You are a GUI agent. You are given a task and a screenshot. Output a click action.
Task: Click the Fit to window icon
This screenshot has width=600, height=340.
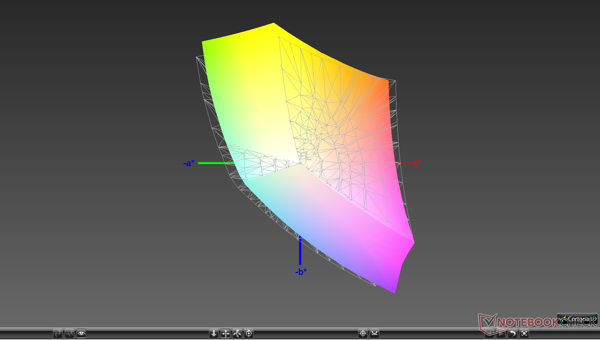coord(524,333)
